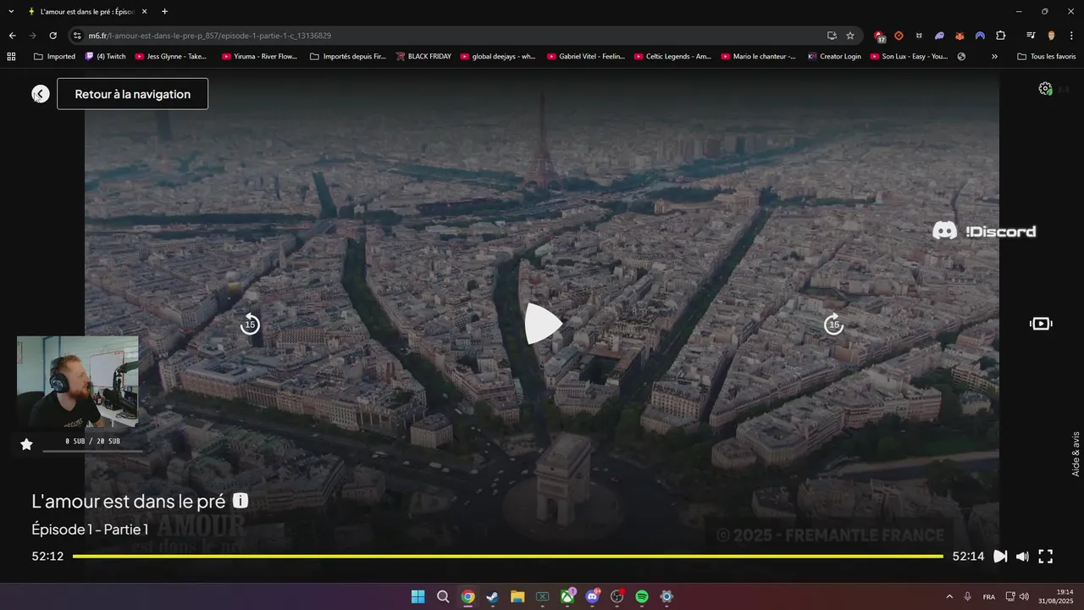
Task: Click the star icon in the overlay
Action: pos(26,444)
